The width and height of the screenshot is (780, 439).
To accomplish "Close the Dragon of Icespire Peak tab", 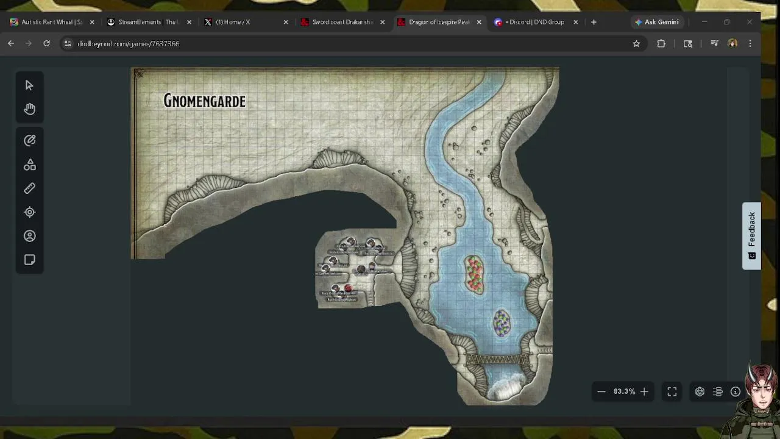I will tap(479, 22).
